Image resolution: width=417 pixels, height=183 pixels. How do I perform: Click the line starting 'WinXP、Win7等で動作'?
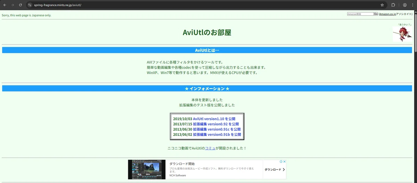coord(202,73)
